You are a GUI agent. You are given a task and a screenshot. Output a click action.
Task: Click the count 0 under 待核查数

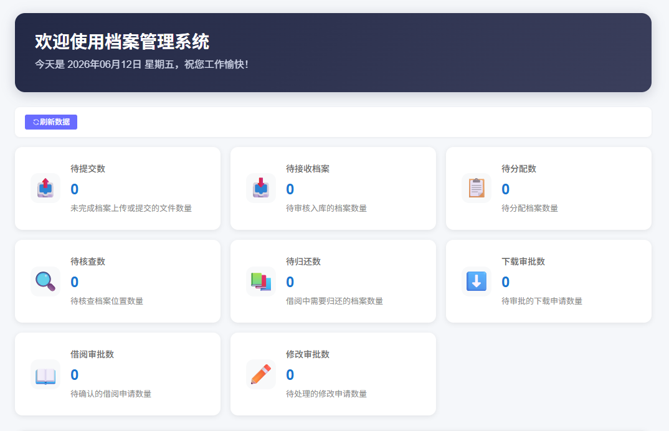(74, 282)
